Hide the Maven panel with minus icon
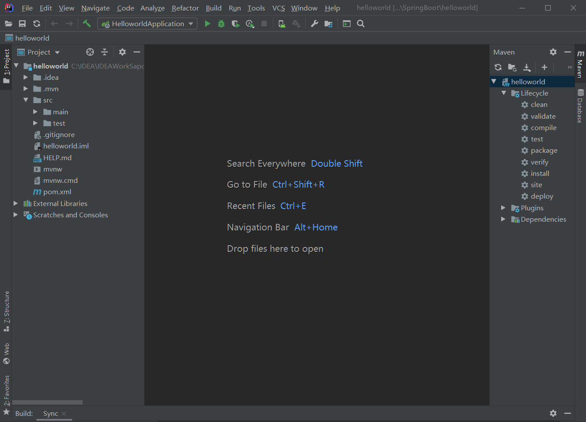 (568, 52)
